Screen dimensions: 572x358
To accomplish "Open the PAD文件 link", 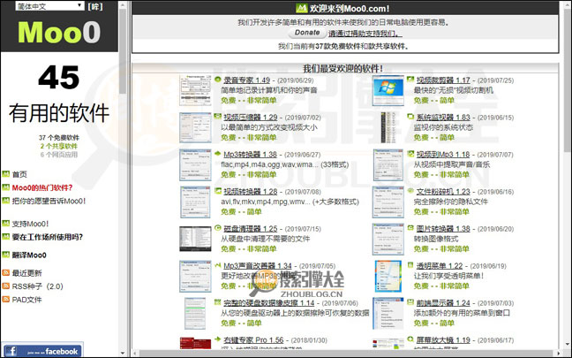I will 27,300.
